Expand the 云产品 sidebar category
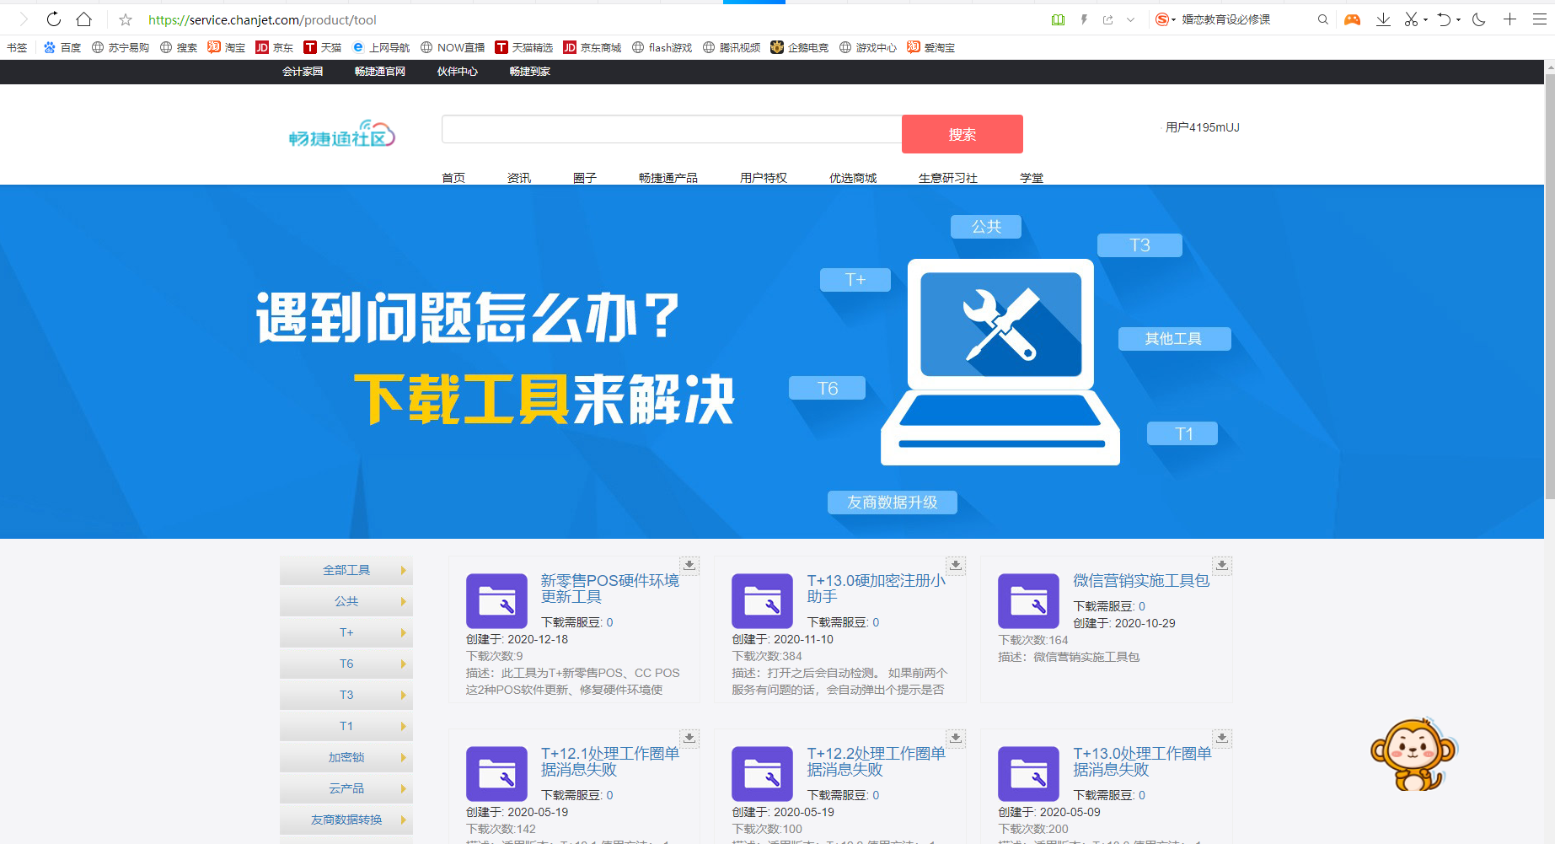The width and height of the screenshot is (1555, 844). point(346,788)
